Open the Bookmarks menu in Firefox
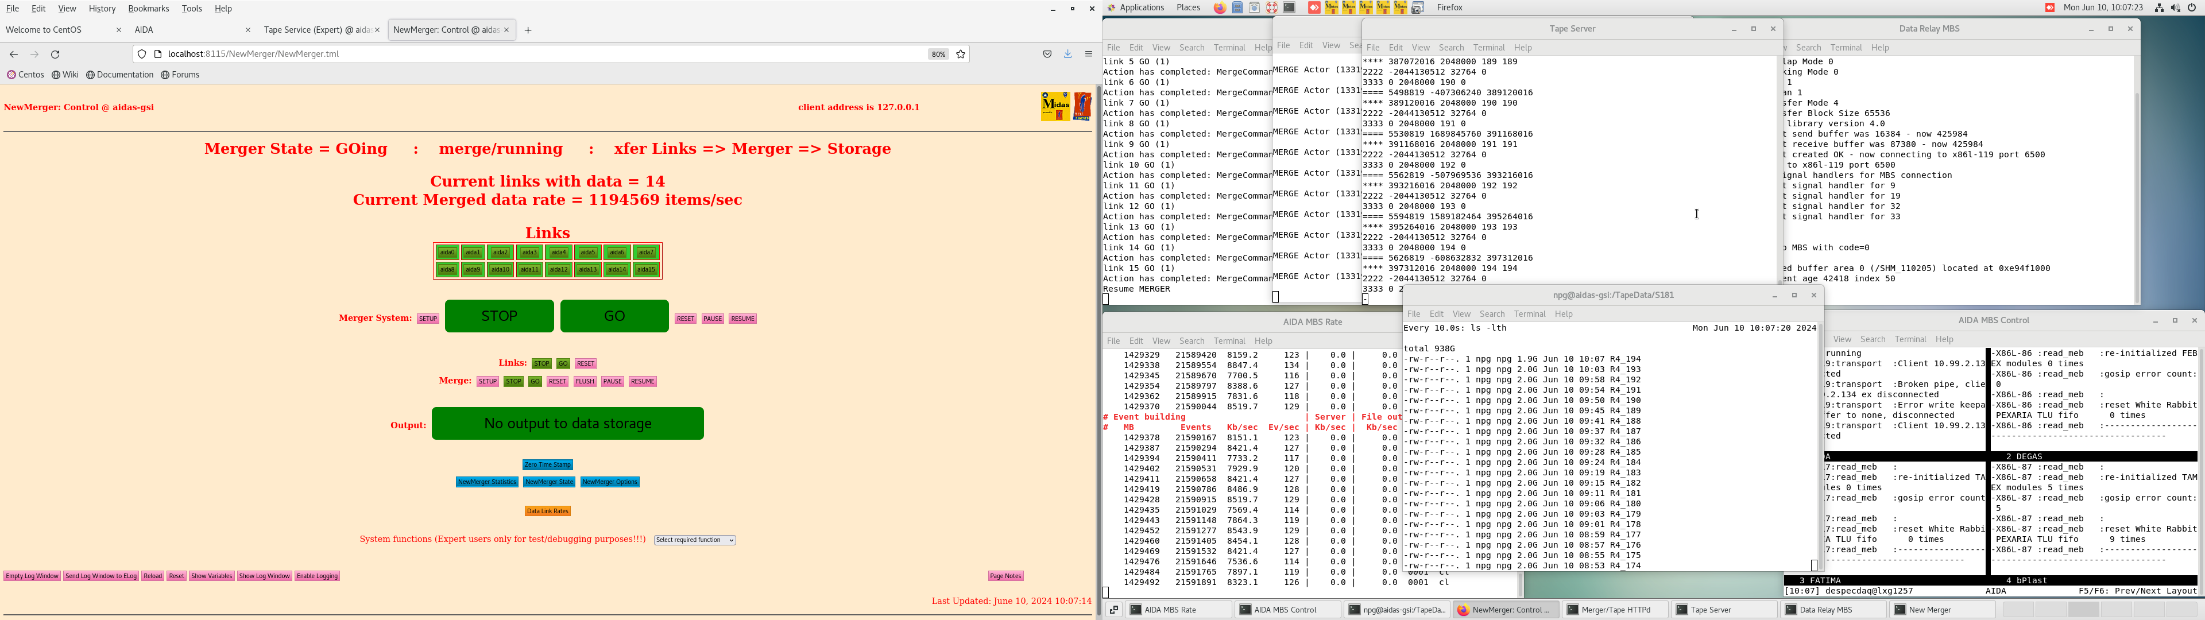2205x620 pixels. [x=148, y=9]
